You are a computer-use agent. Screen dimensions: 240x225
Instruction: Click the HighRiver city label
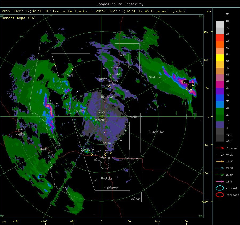(x=111, y=188)
